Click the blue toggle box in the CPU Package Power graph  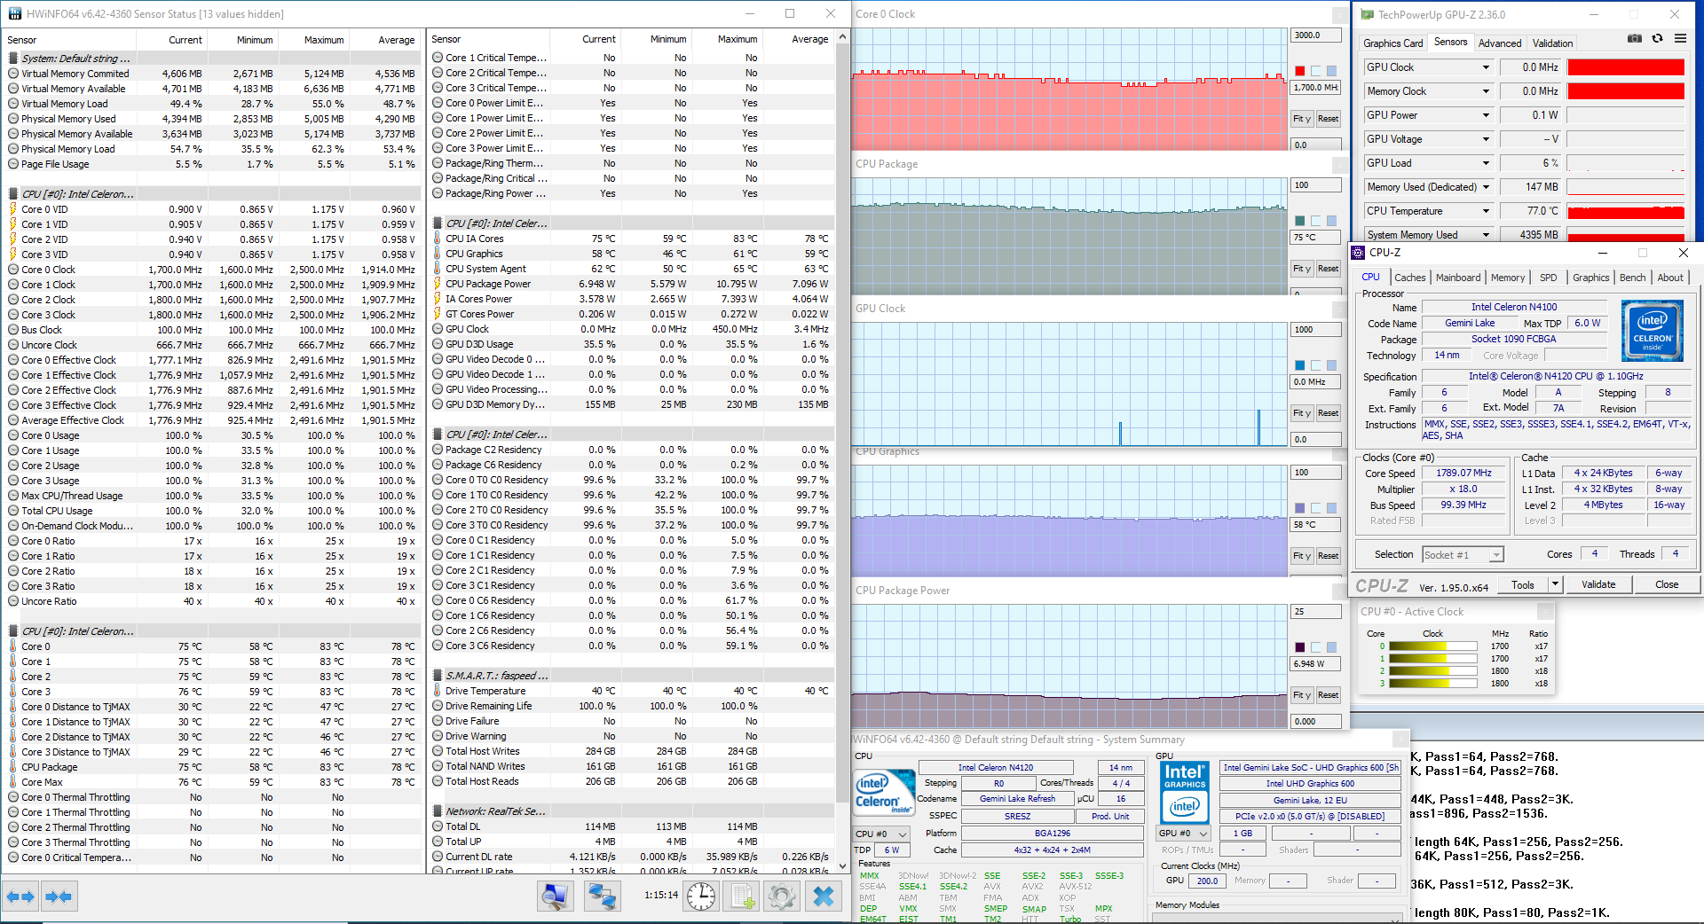point(1331,647)
